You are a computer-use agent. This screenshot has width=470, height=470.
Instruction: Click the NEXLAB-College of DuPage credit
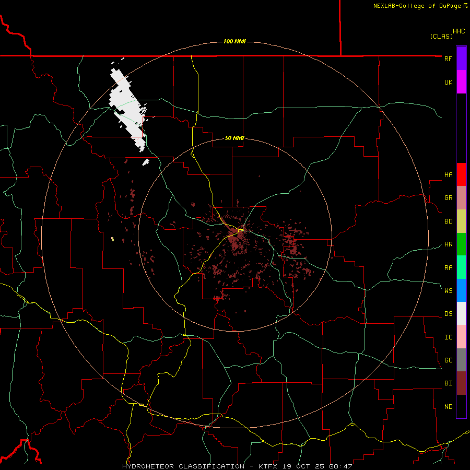[x=420, y=6]
